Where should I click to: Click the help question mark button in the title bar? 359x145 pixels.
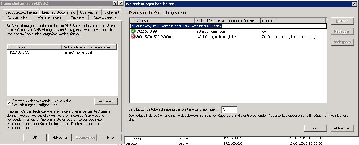tap(114, 3)
